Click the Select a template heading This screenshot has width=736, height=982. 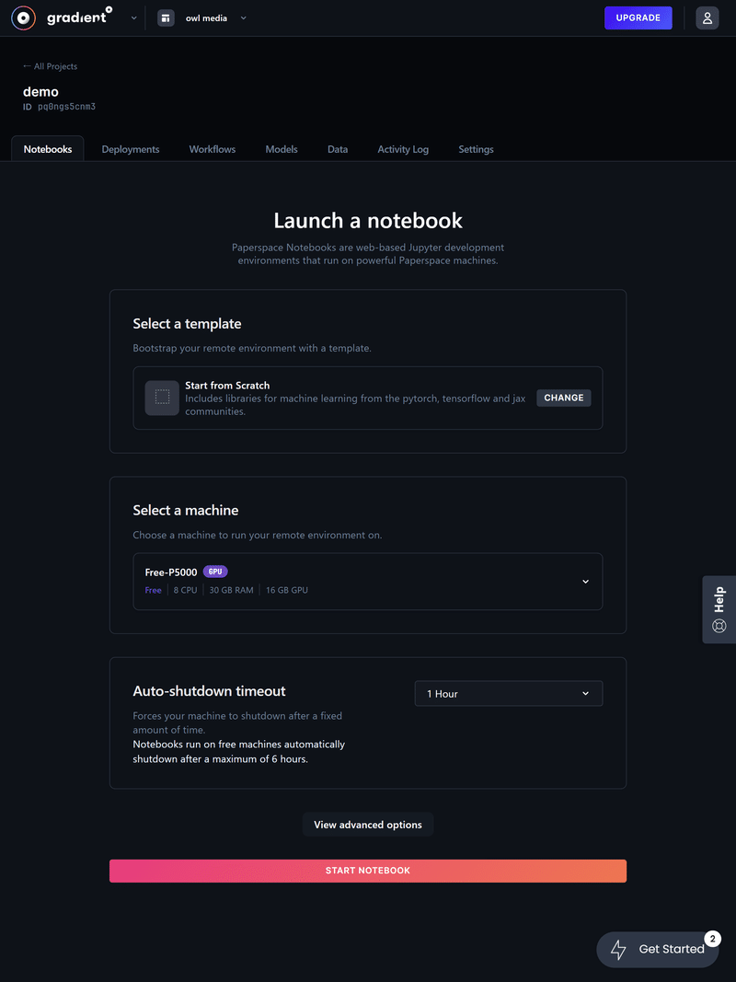187,324
